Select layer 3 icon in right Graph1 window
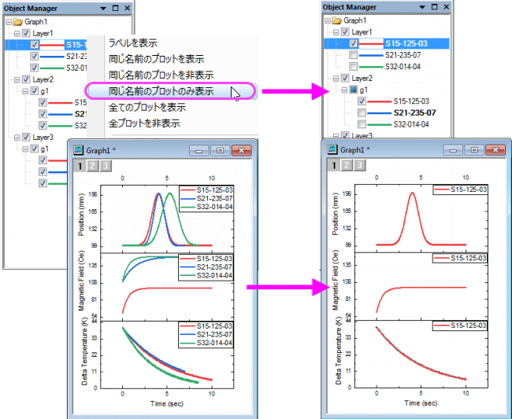 359,165
